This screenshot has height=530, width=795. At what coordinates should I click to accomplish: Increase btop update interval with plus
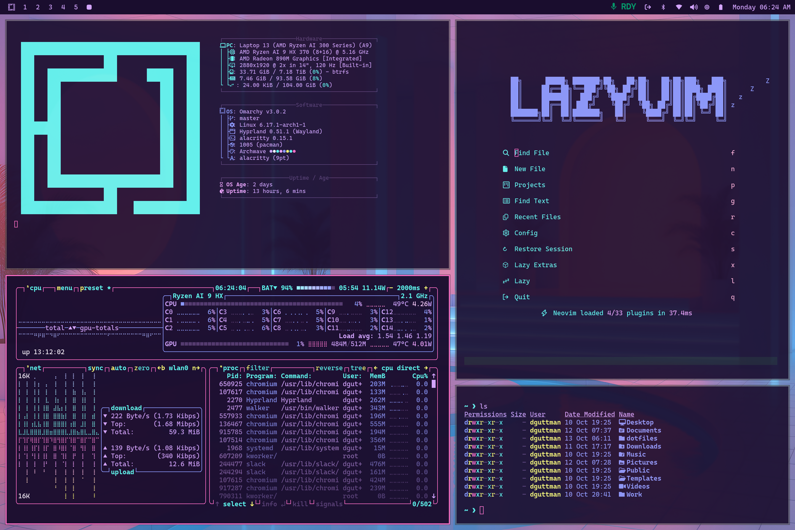(426, 288)
